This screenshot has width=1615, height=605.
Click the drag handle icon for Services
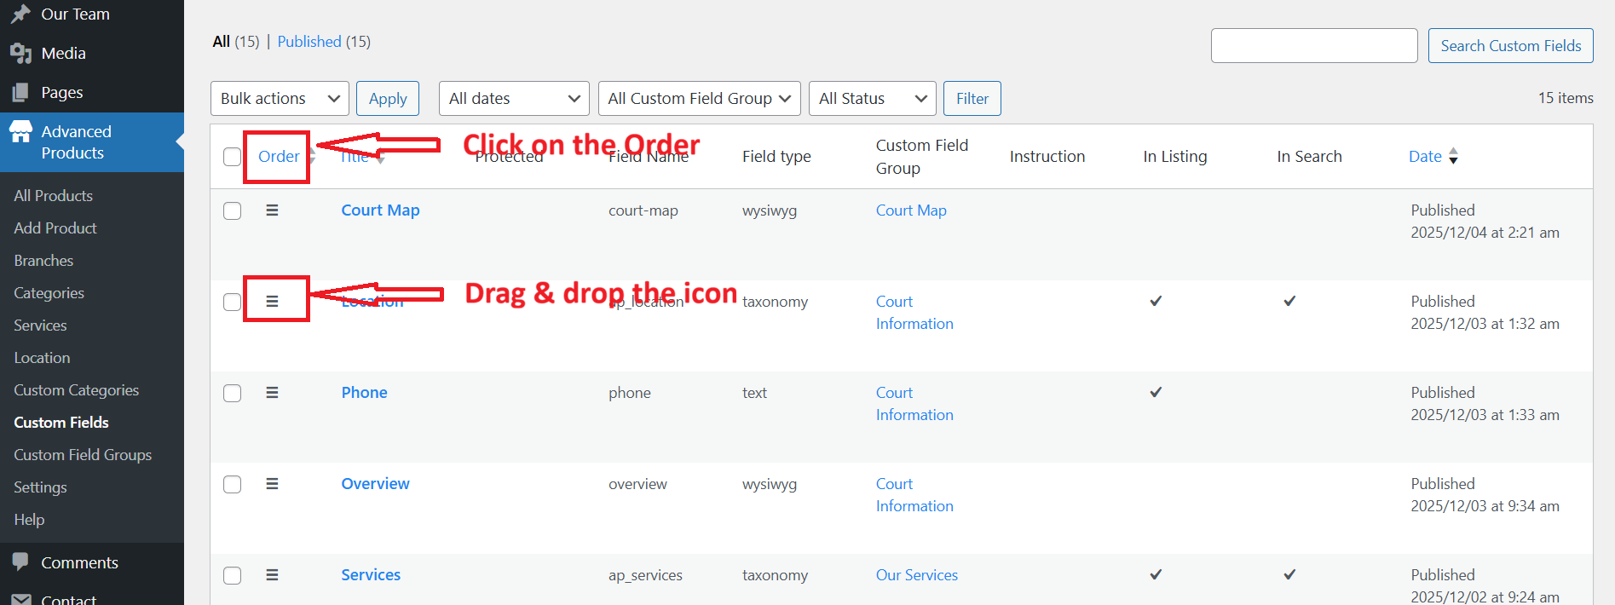272,574
